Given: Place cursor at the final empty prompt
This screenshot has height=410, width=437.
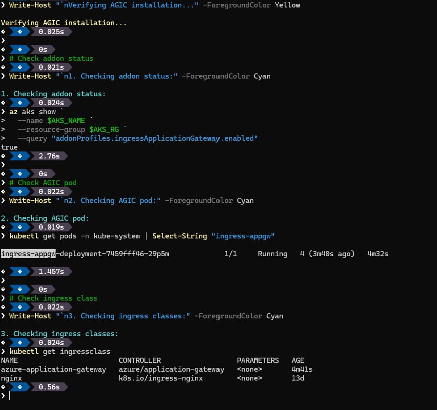Looking at the screenshot, I should (10, 396).
